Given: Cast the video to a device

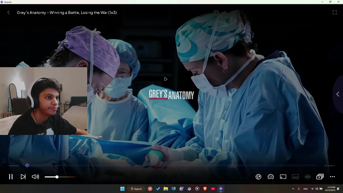Looking at the screenshot, I should click(283, 177).
